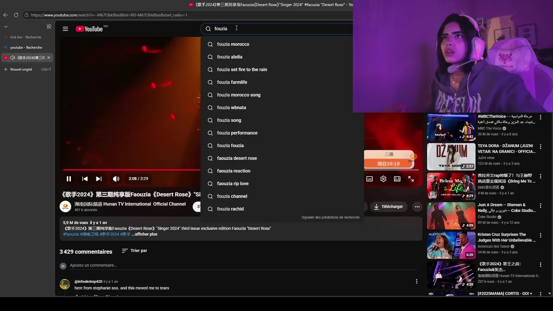553x311 pixels.
Task: Select suggestion fouzia rachid
Action: (x=282, y=209)
